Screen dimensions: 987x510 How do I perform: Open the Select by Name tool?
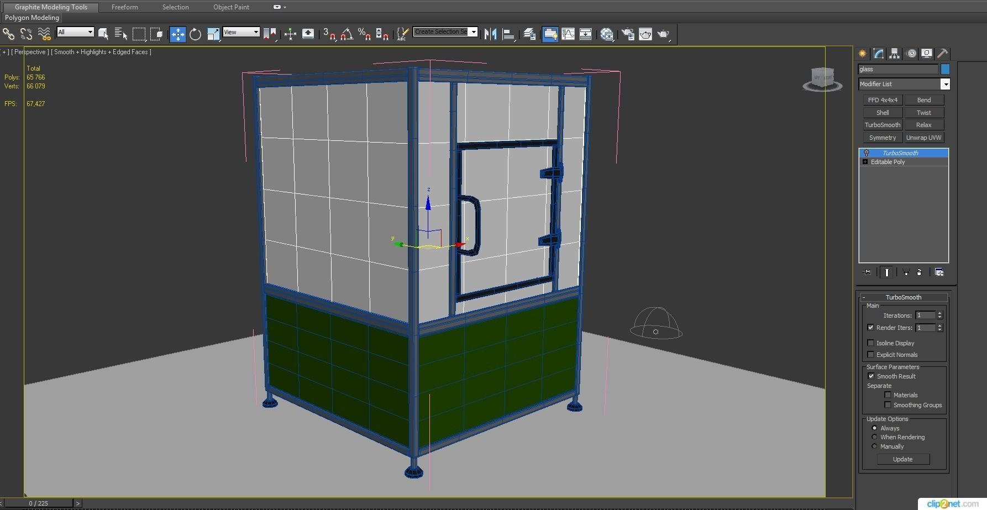(121, 34)
